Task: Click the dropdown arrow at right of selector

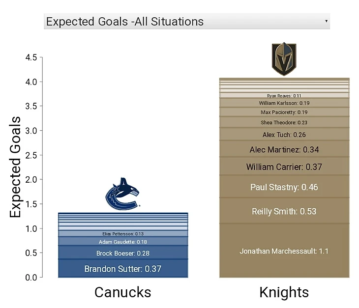Action: [326, 22]
